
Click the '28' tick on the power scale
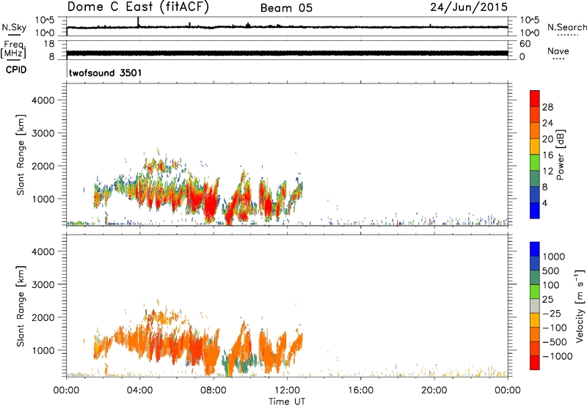547,107
